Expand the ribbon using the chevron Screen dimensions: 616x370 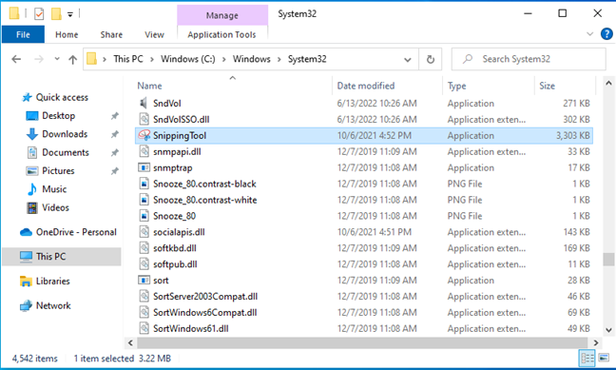(x=589, y=34)
